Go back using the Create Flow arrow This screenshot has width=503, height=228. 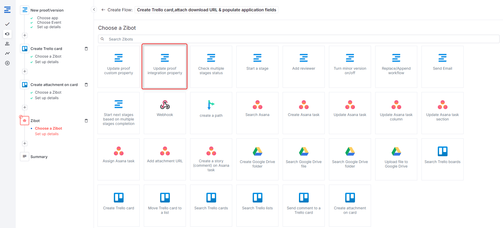click(x=103, y=10)
